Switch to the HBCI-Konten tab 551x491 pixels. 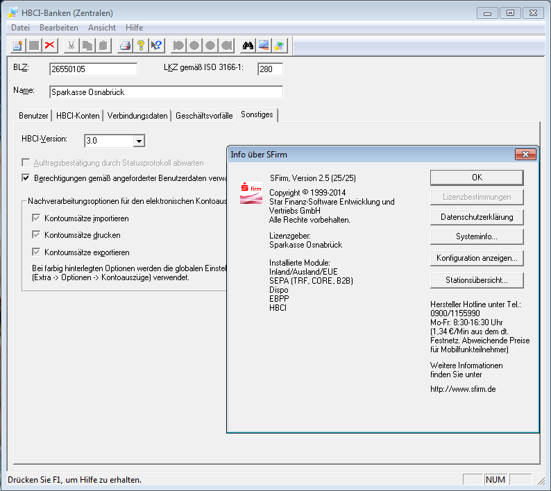[x=78, y=116]
